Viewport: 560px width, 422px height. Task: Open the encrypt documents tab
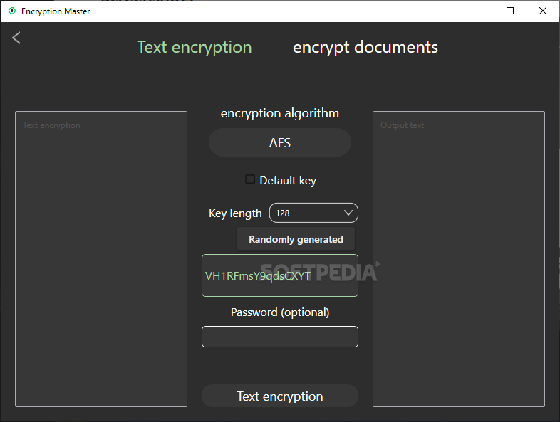(365, 48)
